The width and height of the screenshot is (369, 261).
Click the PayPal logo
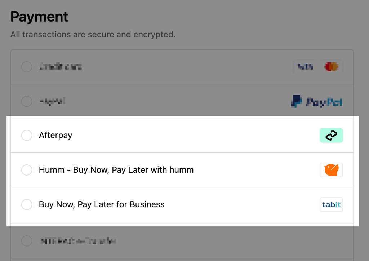point(316,102)
